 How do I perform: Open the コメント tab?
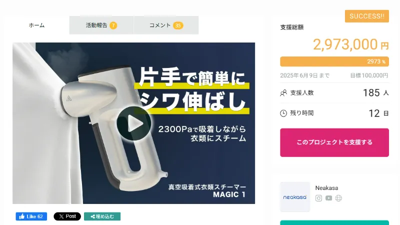166,25
